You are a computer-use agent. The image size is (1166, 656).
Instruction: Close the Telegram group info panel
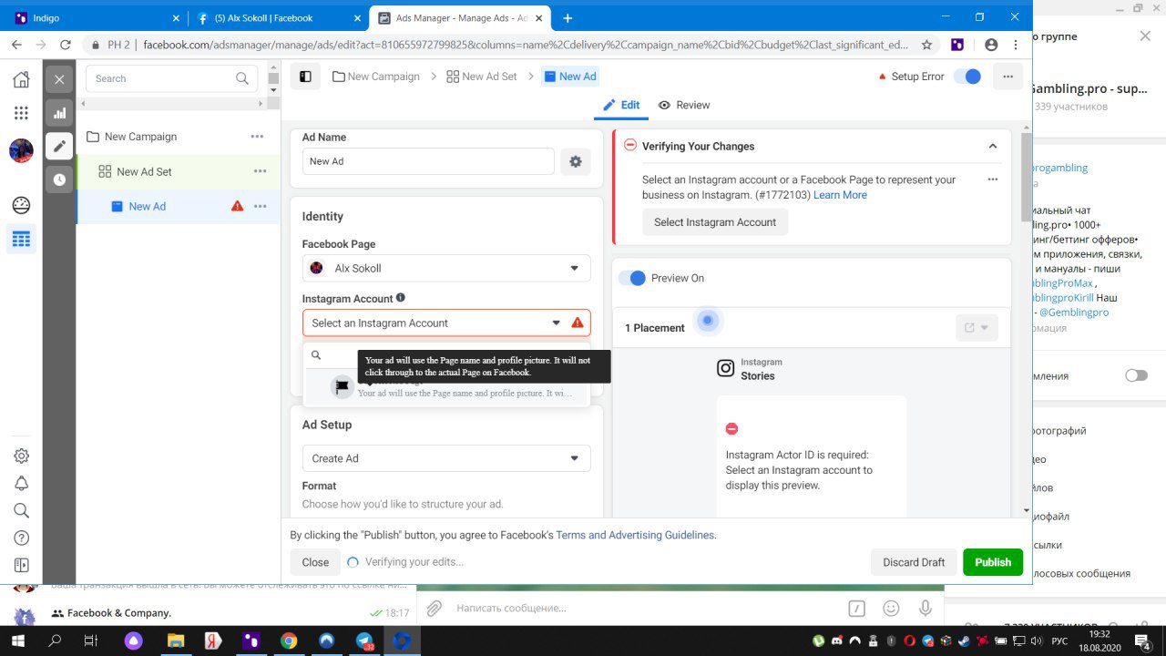(x=1145, y=36)
